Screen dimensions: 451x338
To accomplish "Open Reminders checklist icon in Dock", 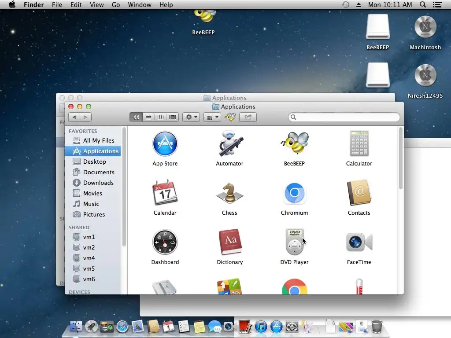I will 184,327.
